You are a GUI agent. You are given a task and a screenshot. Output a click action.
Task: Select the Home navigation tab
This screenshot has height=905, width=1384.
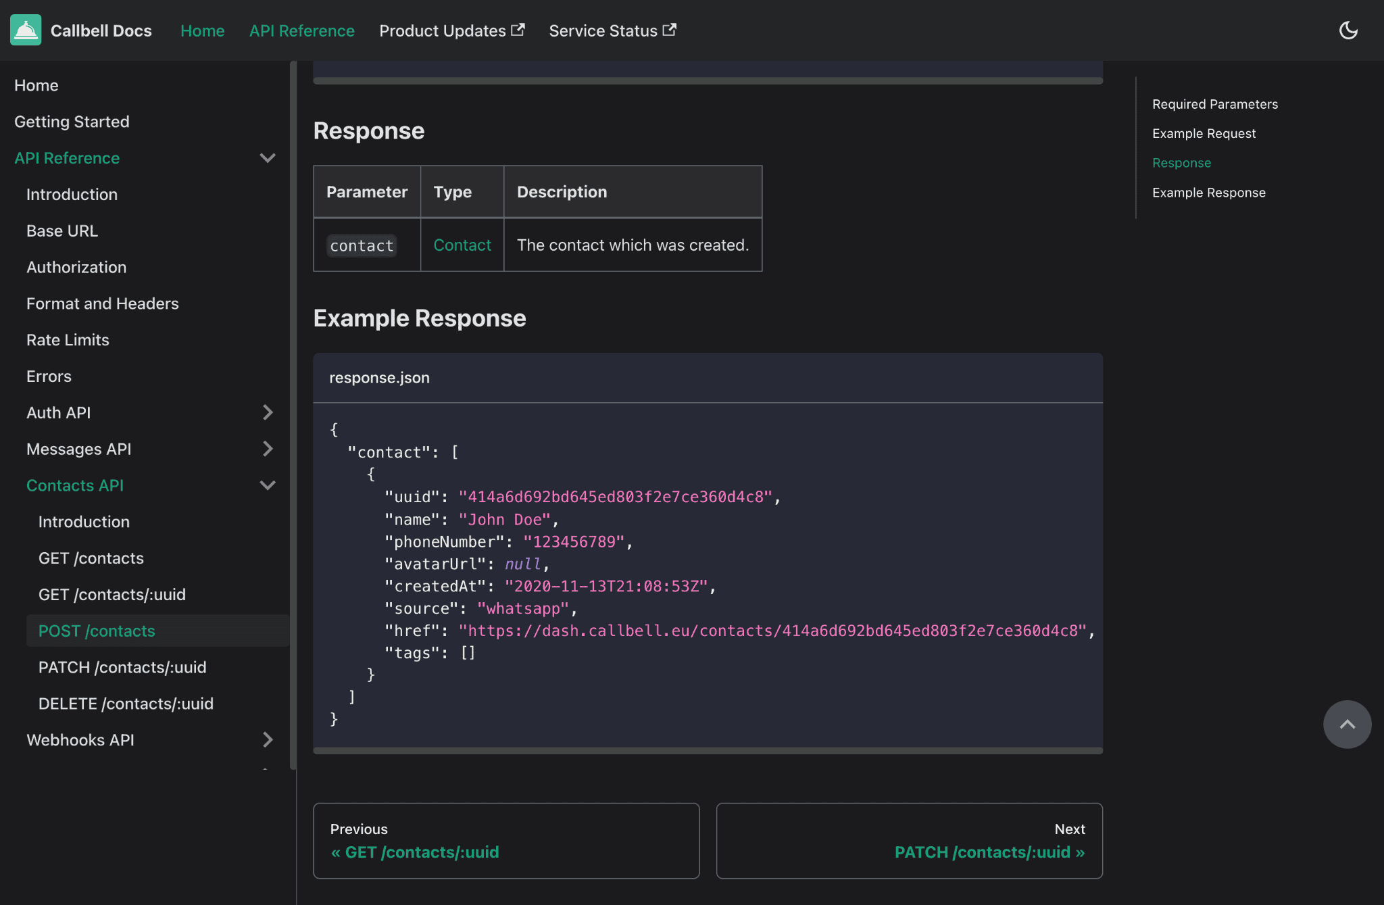pos(202,30)
